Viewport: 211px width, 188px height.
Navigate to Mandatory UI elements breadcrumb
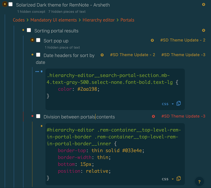point(53,20)
